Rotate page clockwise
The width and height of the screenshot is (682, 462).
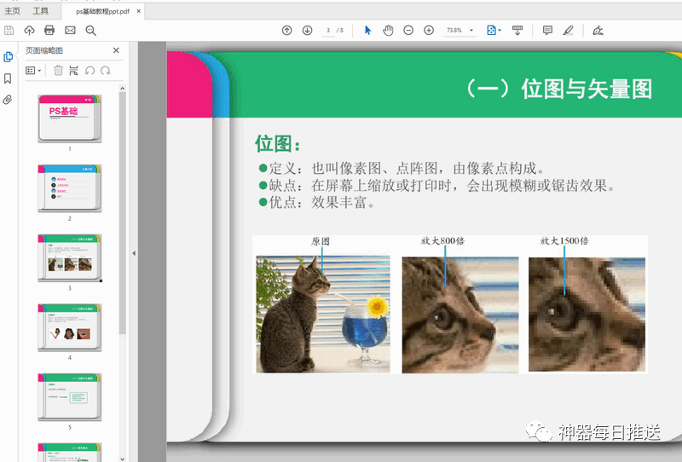click(106, 70)
